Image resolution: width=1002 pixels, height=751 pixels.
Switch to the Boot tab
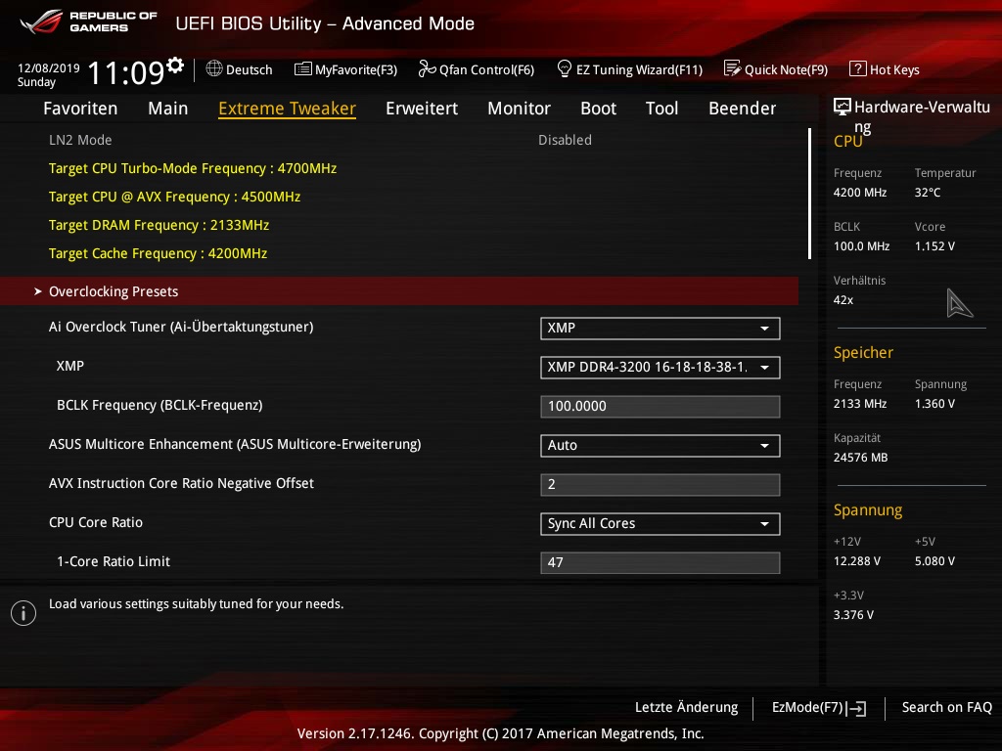coord(598,109)
